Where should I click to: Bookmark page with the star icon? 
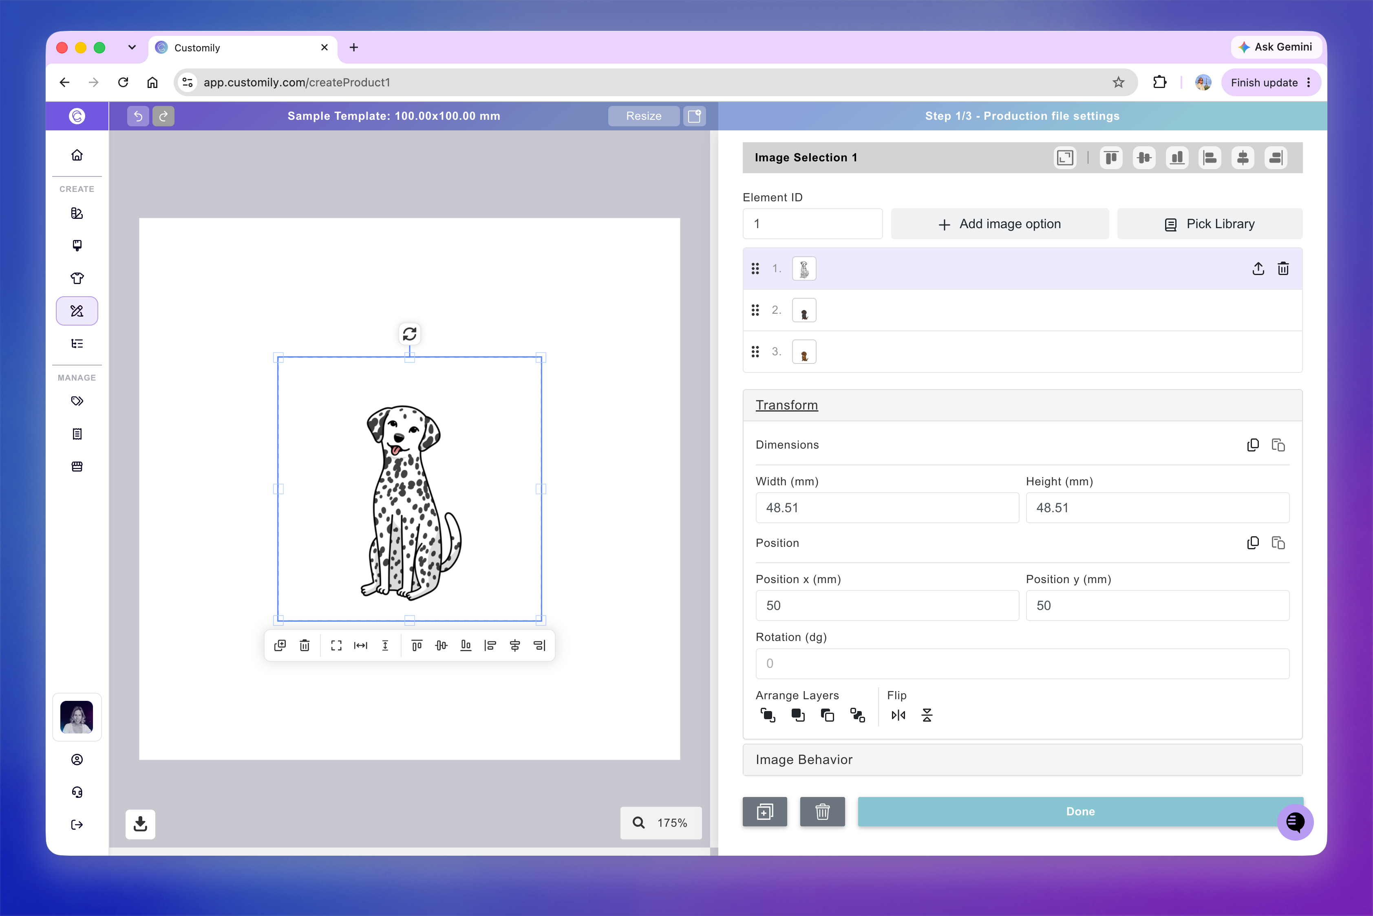(1118, 82)
